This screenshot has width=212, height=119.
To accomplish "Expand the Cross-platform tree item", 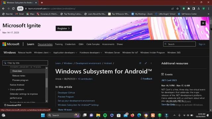I will 9,90.
